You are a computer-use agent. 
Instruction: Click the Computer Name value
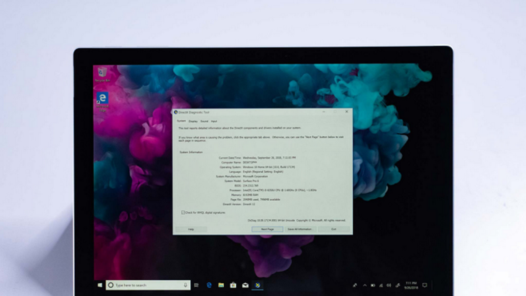click(250, 162)
